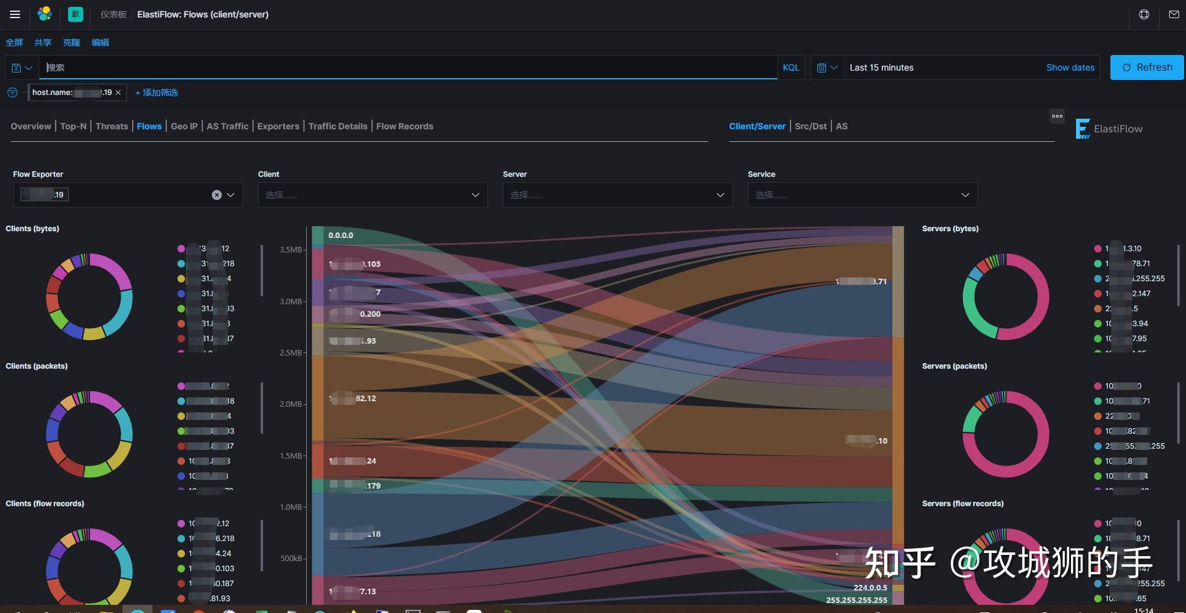This screenshot has height=613, width=1186.
Task: Open the green space avatar
Action: [76, 14]
